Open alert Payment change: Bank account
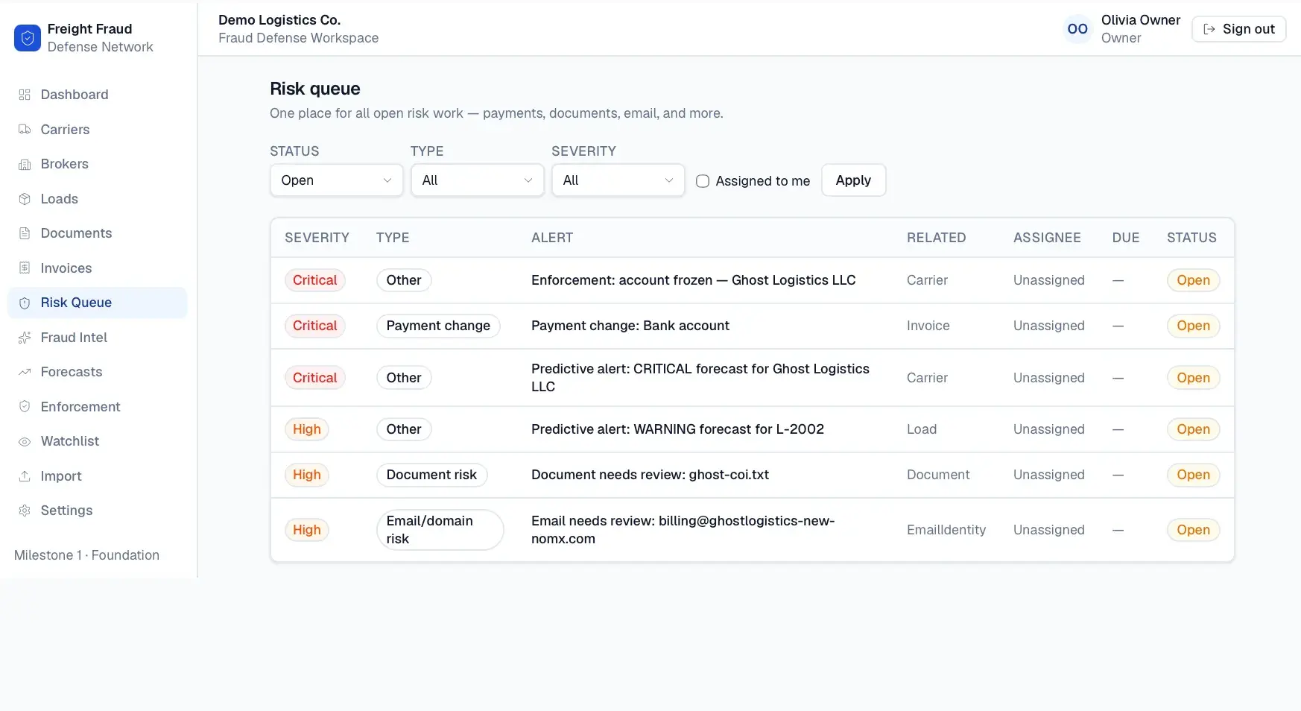 click(630, 326)
